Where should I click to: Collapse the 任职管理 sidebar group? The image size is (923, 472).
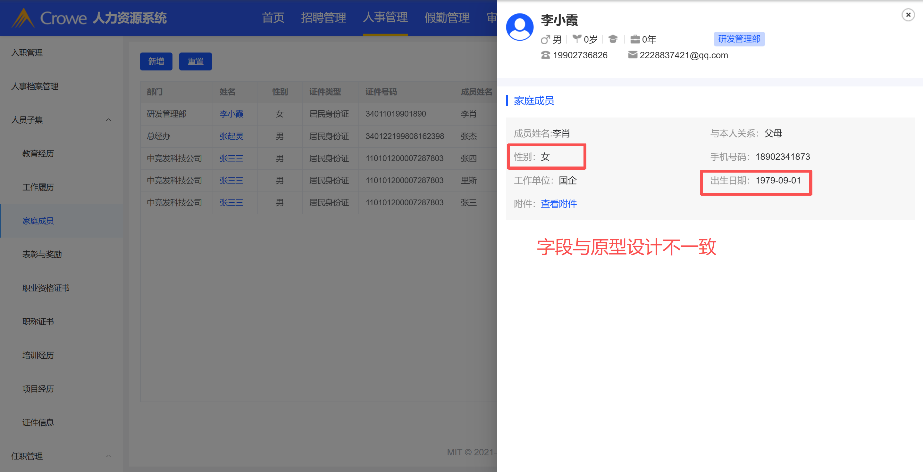tap(108, 456)
